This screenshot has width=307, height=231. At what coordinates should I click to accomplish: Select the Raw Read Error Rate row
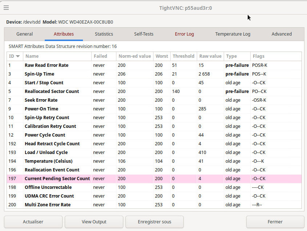(47, 65)
